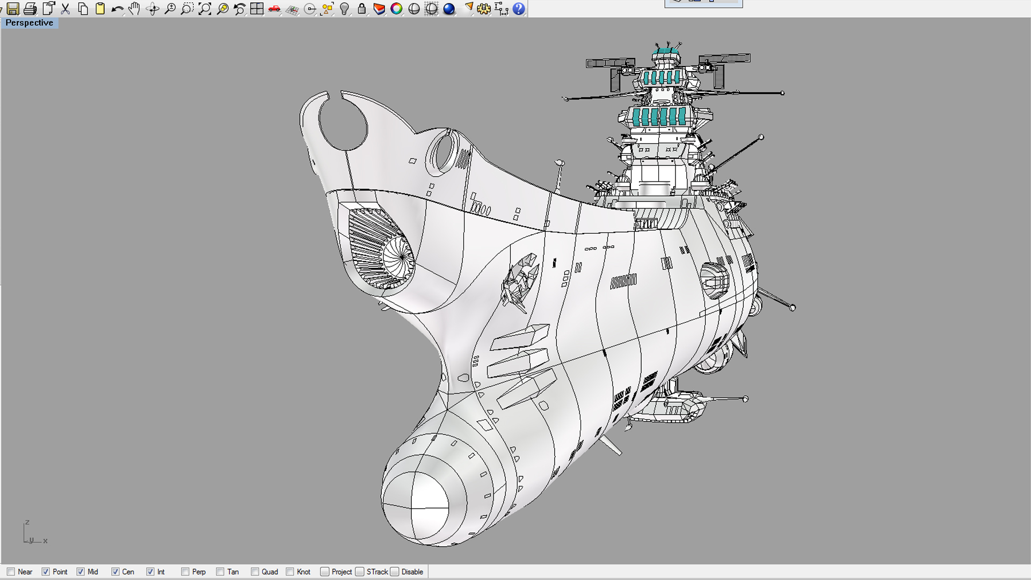The image size is (1031, 580).
Task: Open Document Properties page icon
Action: tap(48, 9)
